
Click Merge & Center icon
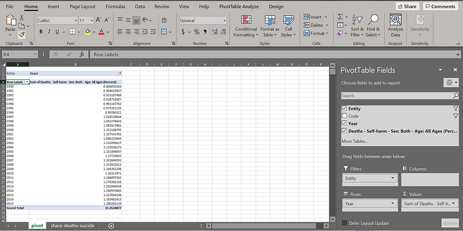tap(164, 32)
